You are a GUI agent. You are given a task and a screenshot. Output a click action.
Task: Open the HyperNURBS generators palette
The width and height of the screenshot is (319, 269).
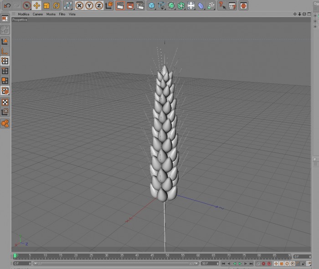[171, 5]
